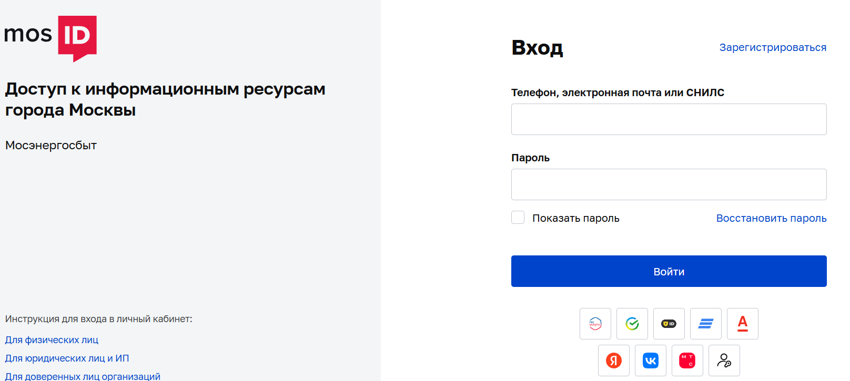The height and width of the screenshot is (381, 850).
Task: Open the Для физических лиц instructions
Action: pyautogui.click(x=52, y=340)
